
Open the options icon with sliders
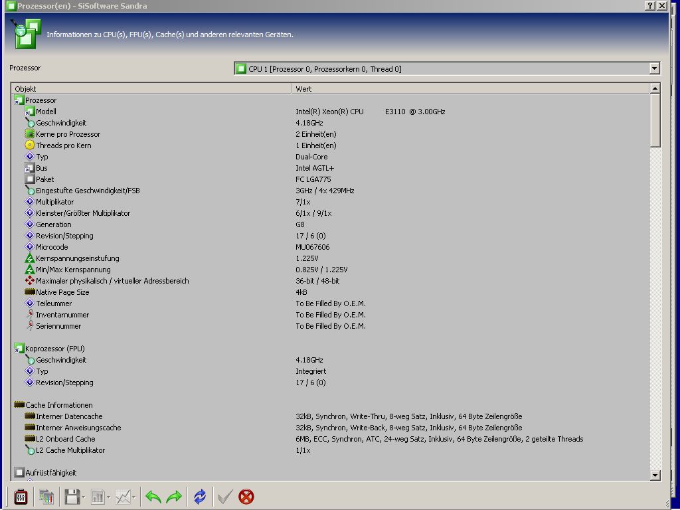21,497
